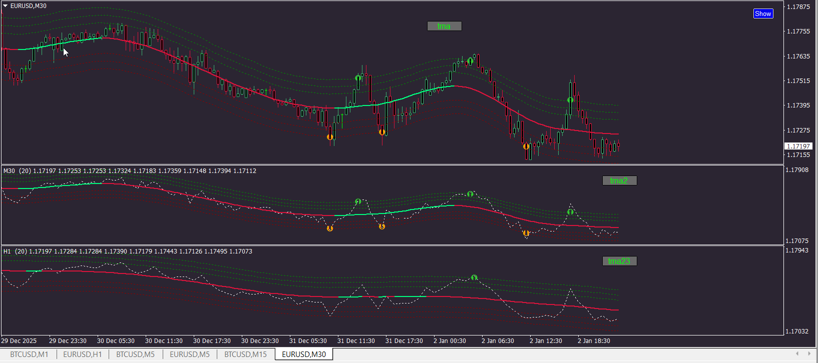Viewport: 818px width, 363px height.
Task: Click first orange buy signal on main chart
Action: [330, 137]
